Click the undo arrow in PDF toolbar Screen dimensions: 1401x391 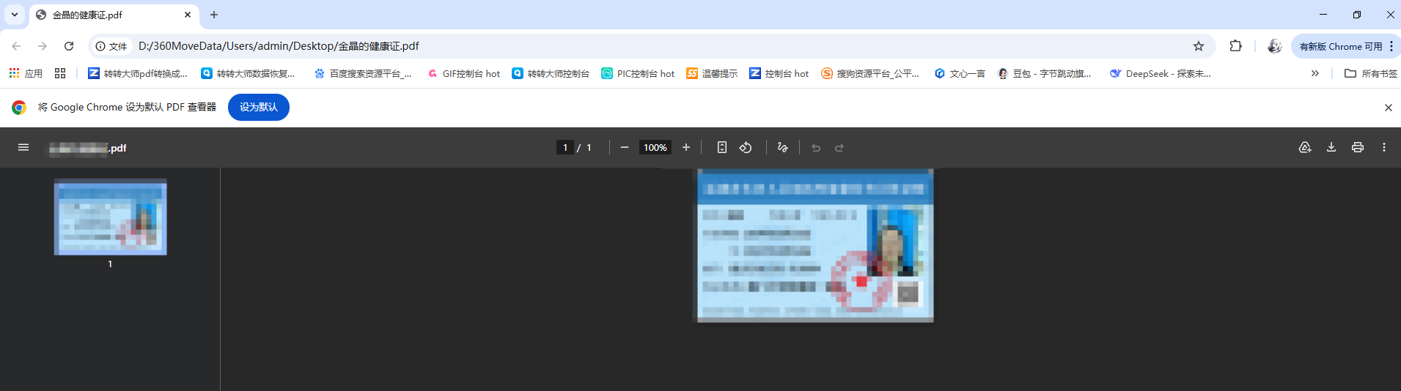(816, 147)
